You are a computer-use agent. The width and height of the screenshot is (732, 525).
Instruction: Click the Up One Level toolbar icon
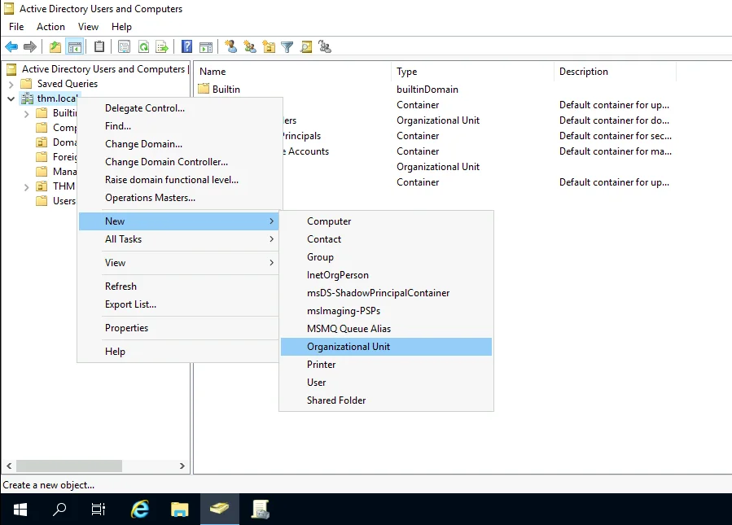[55, 46]
